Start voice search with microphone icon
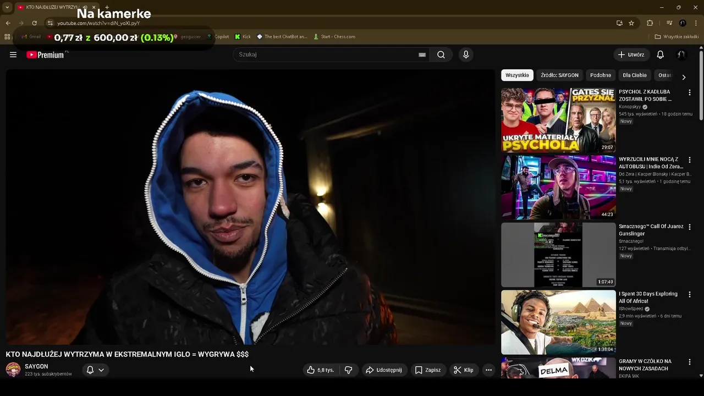 [466, 54]
